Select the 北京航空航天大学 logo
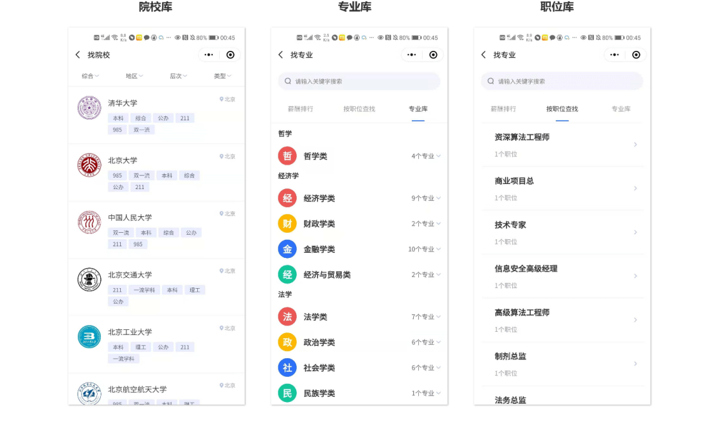728x427 pixels. (89, 394)
